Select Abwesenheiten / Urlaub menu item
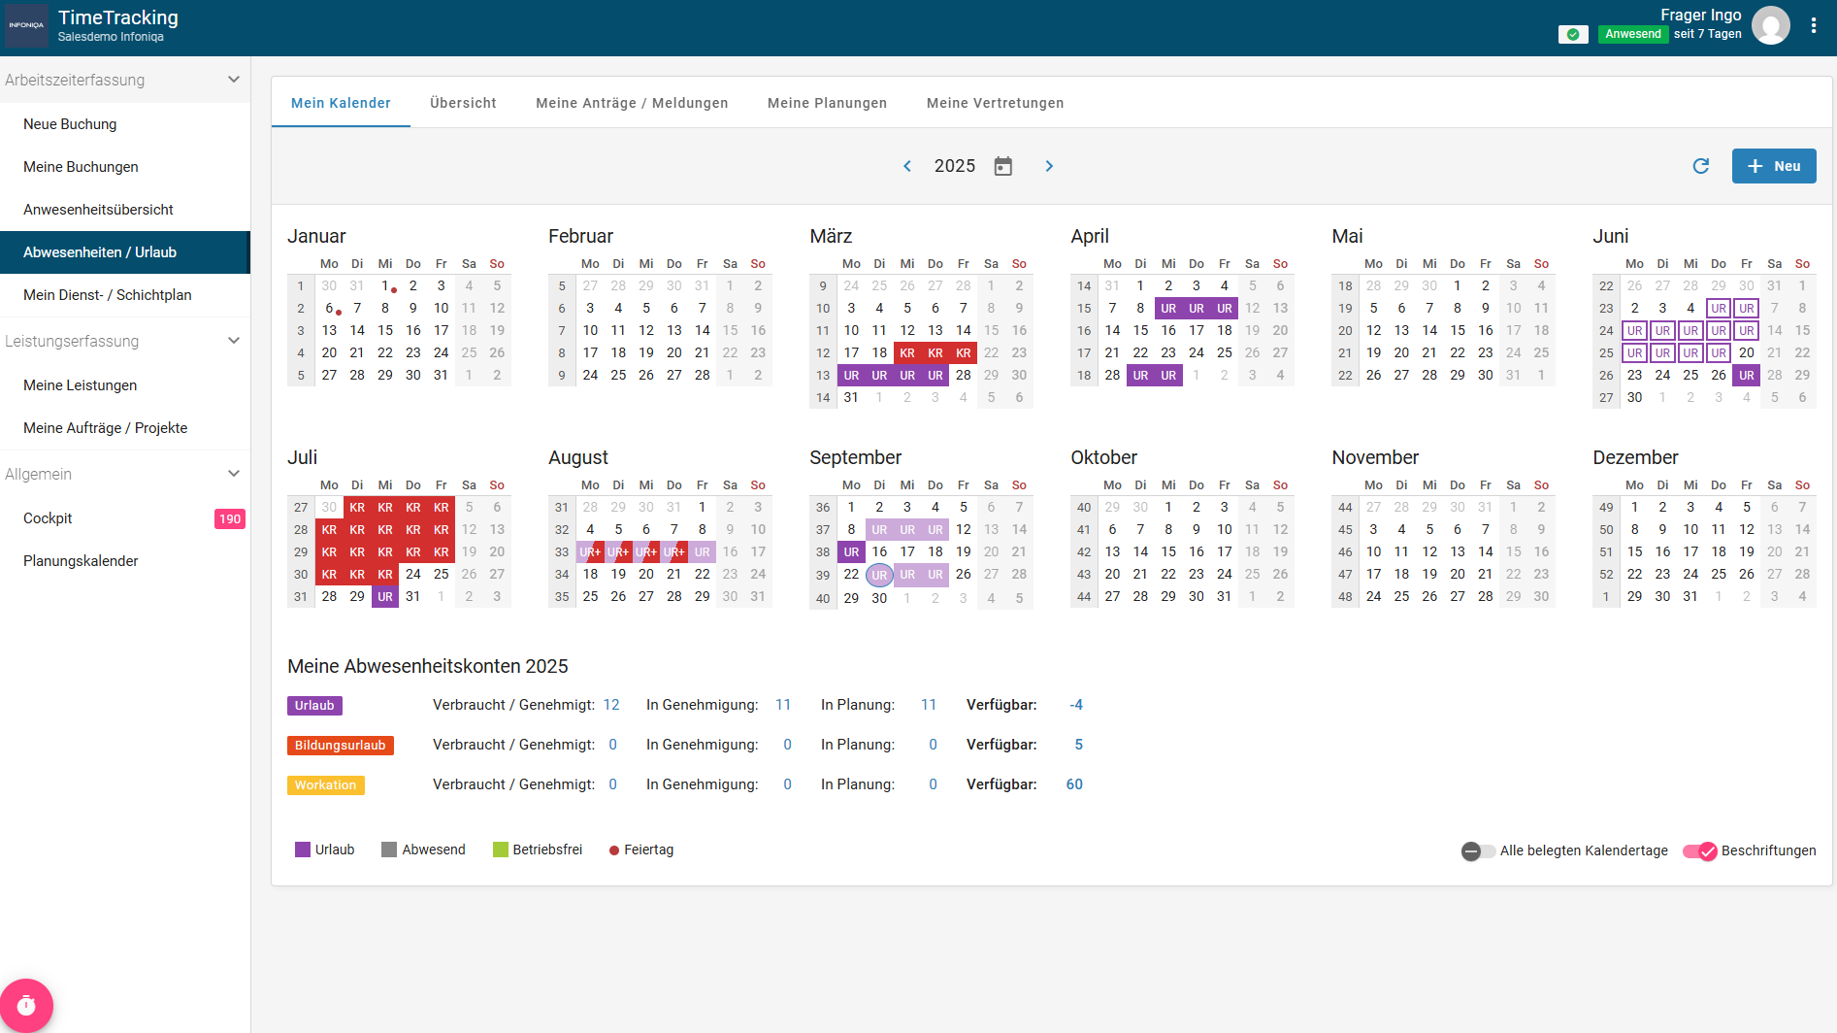 [125, 252]
